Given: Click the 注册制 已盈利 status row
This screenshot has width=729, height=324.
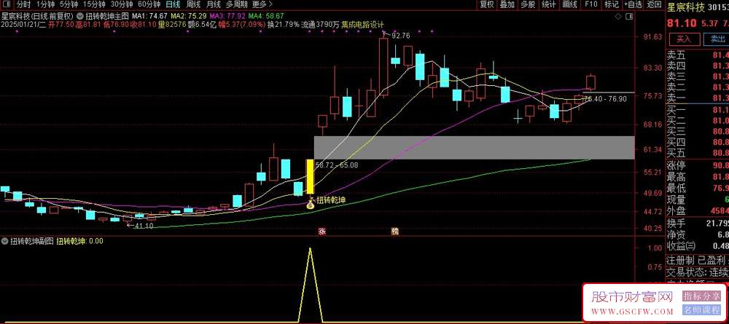Looking at the screenshot, I should [x=698, y=260].
